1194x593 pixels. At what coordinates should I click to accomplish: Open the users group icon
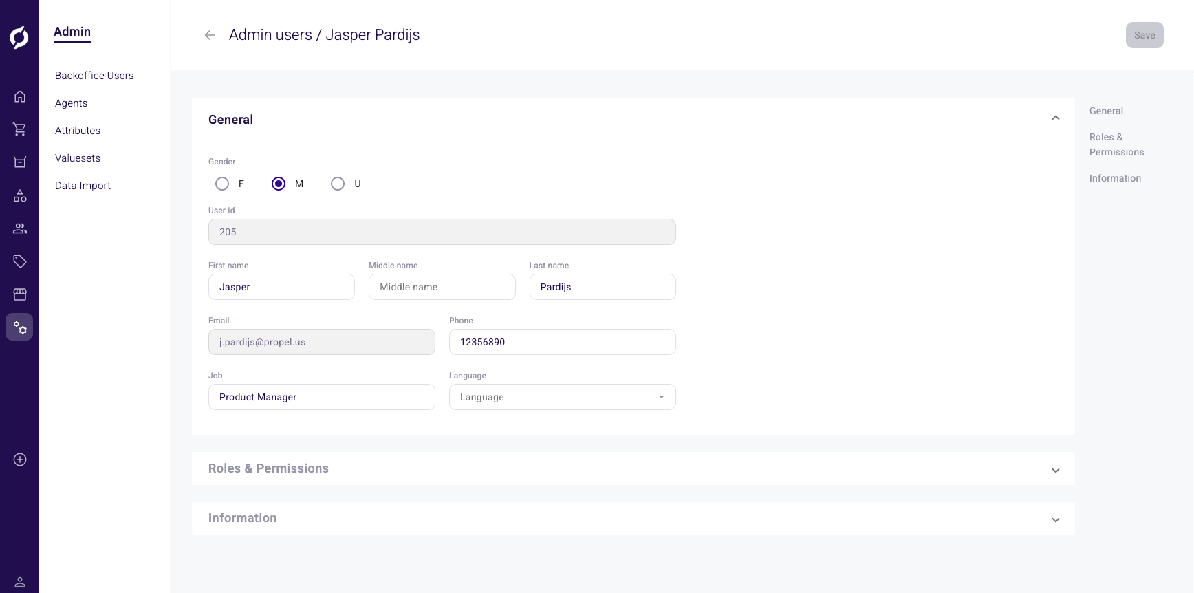20,228
